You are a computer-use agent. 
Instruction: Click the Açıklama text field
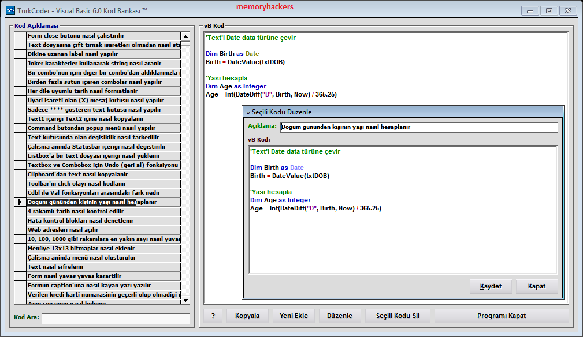419,127
